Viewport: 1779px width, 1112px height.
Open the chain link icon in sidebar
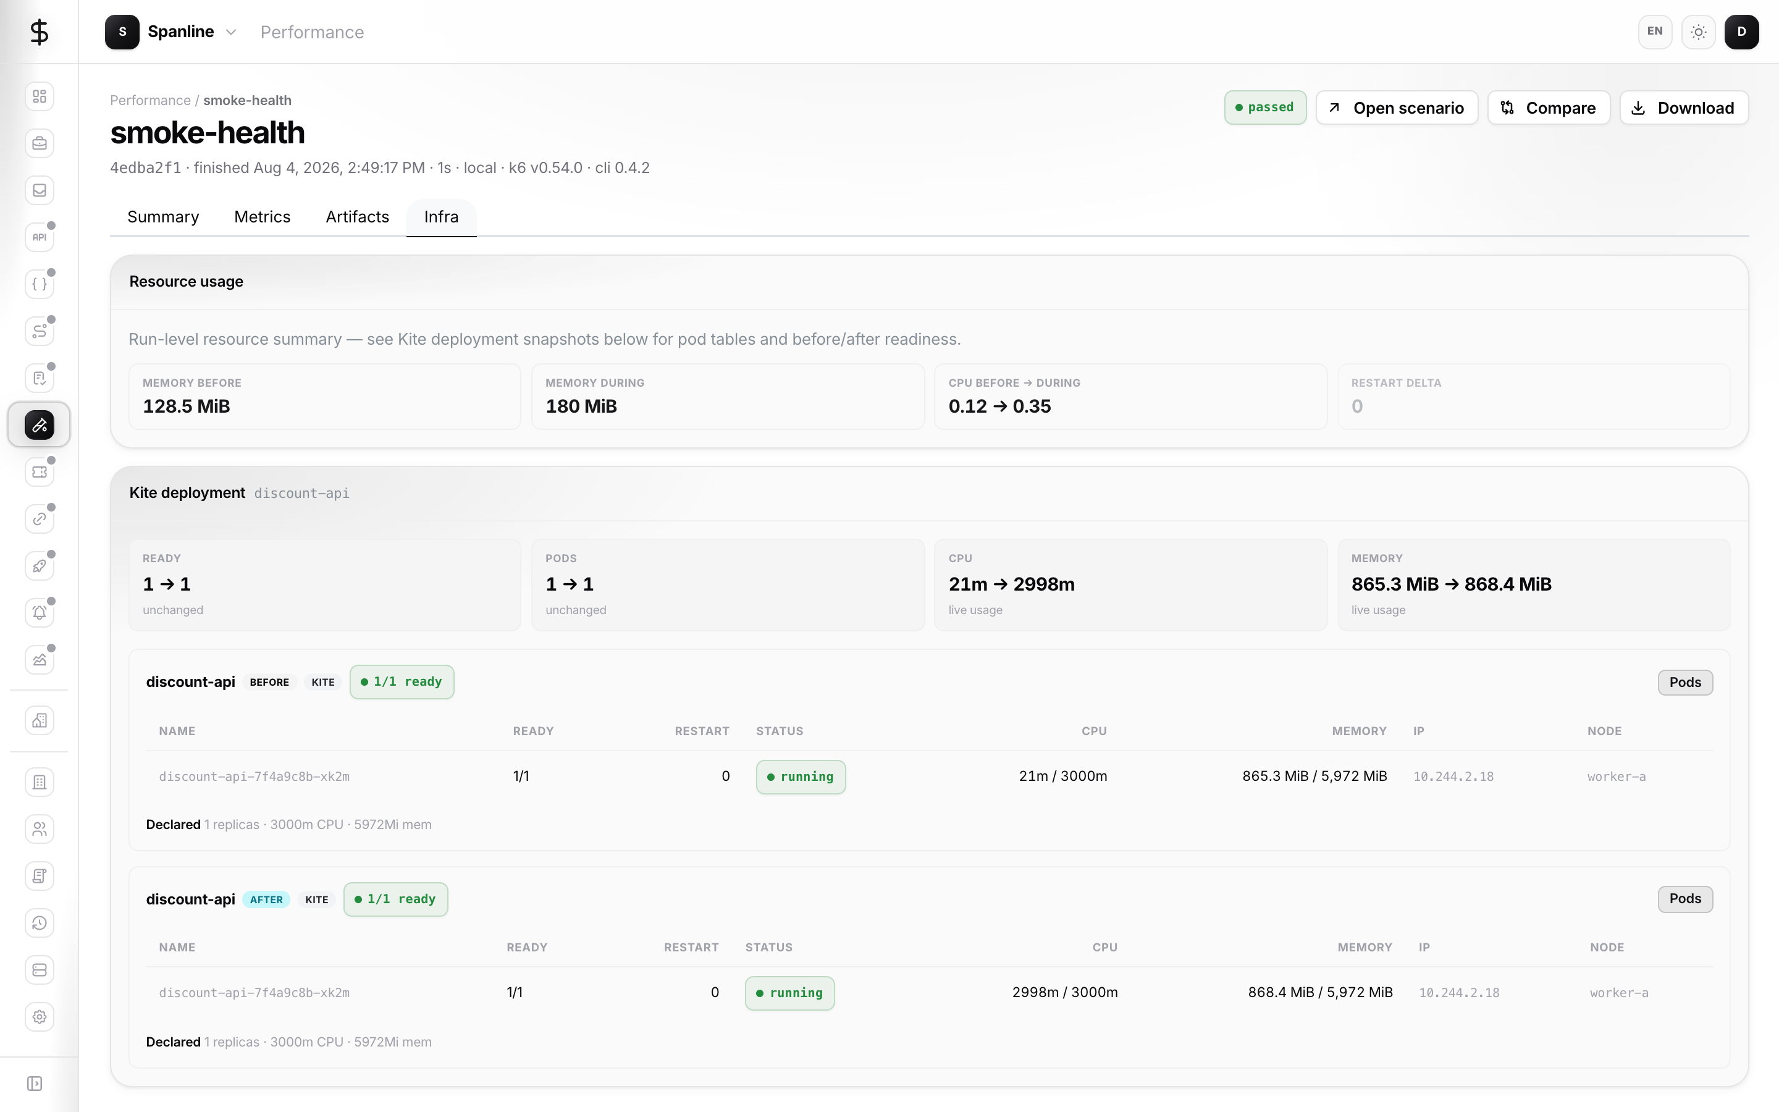(x=40, y=518)
